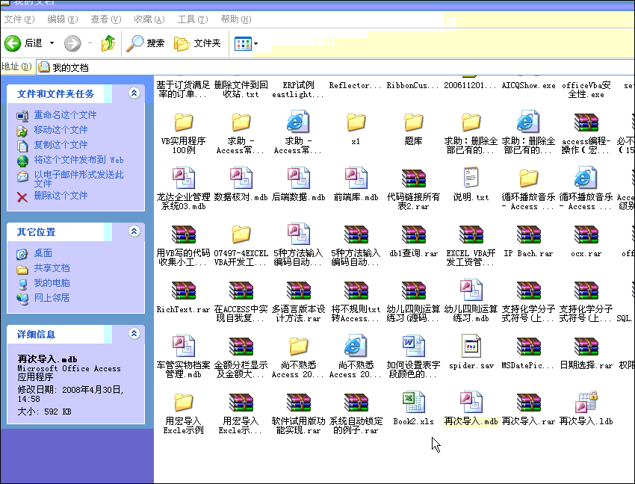Image resolution: width=635 pixels, height=484 pixels.
Task: Select the 数据核对.mdb file icon
Action: point(241,178)
